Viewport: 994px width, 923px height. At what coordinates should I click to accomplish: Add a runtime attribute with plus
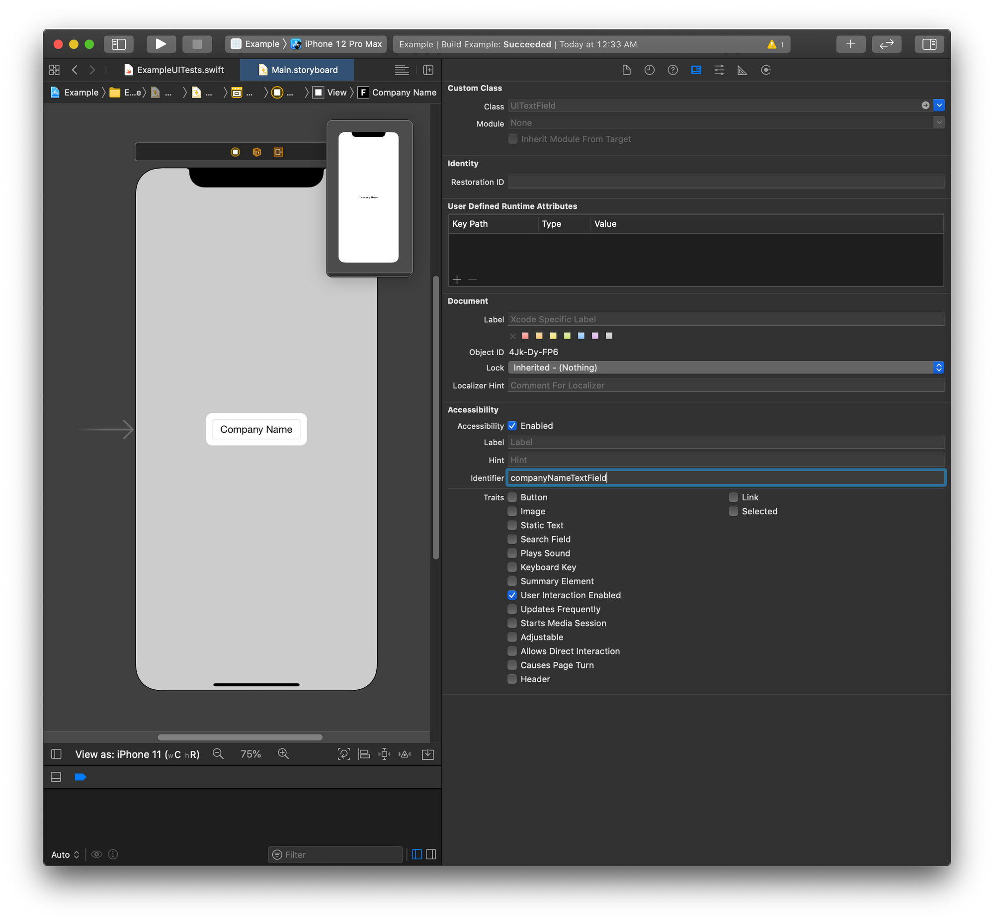(457, 279)
